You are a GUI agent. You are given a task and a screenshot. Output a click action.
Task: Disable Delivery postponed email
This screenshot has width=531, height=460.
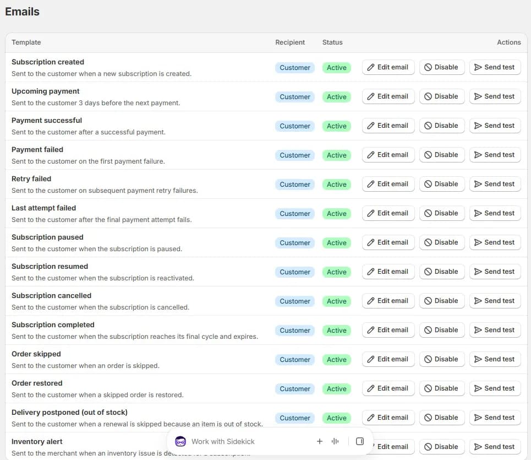(442, 417)
